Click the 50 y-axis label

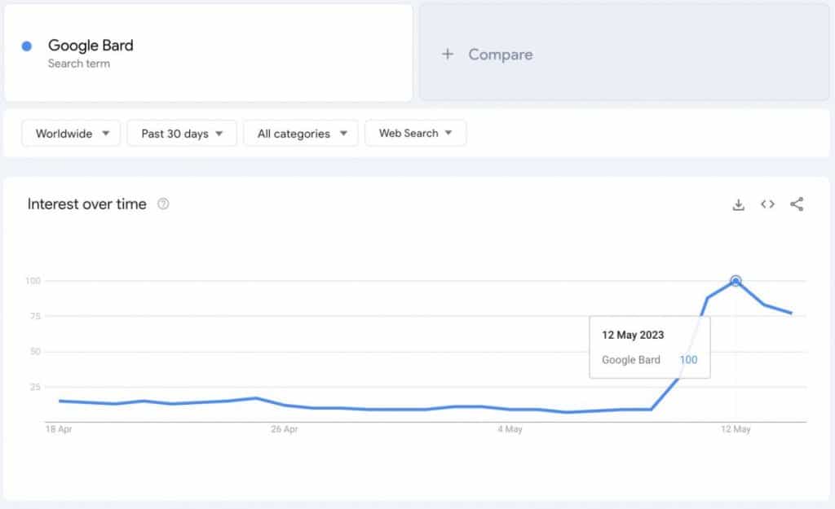point(35,351)
